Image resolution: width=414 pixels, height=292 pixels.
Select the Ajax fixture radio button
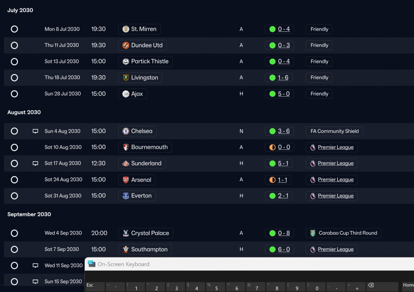point(14,94)
